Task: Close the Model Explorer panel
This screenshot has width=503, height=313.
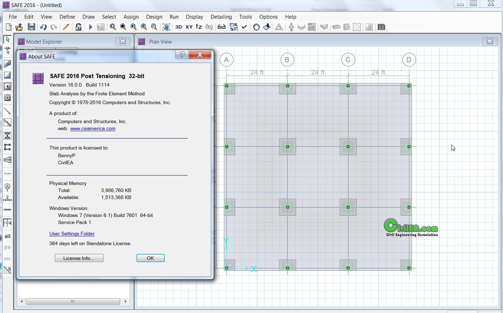Action: pyautogui.click(x=123, y=41)
